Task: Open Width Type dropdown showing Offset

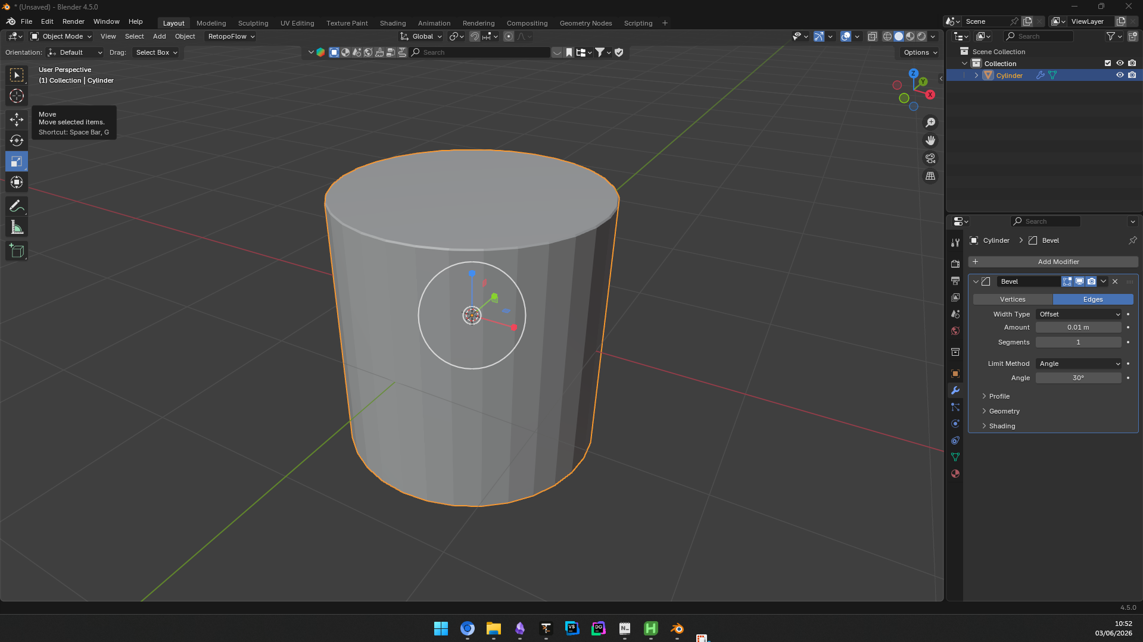Action: (x=1079, y=314)
